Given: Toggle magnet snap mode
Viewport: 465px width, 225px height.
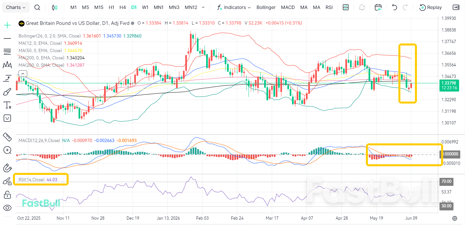Looking at the screenshot, I should click(x=7, y=168).
